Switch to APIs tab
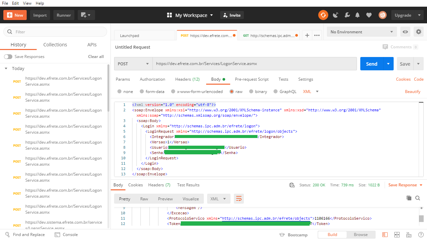 click(92, 45)
